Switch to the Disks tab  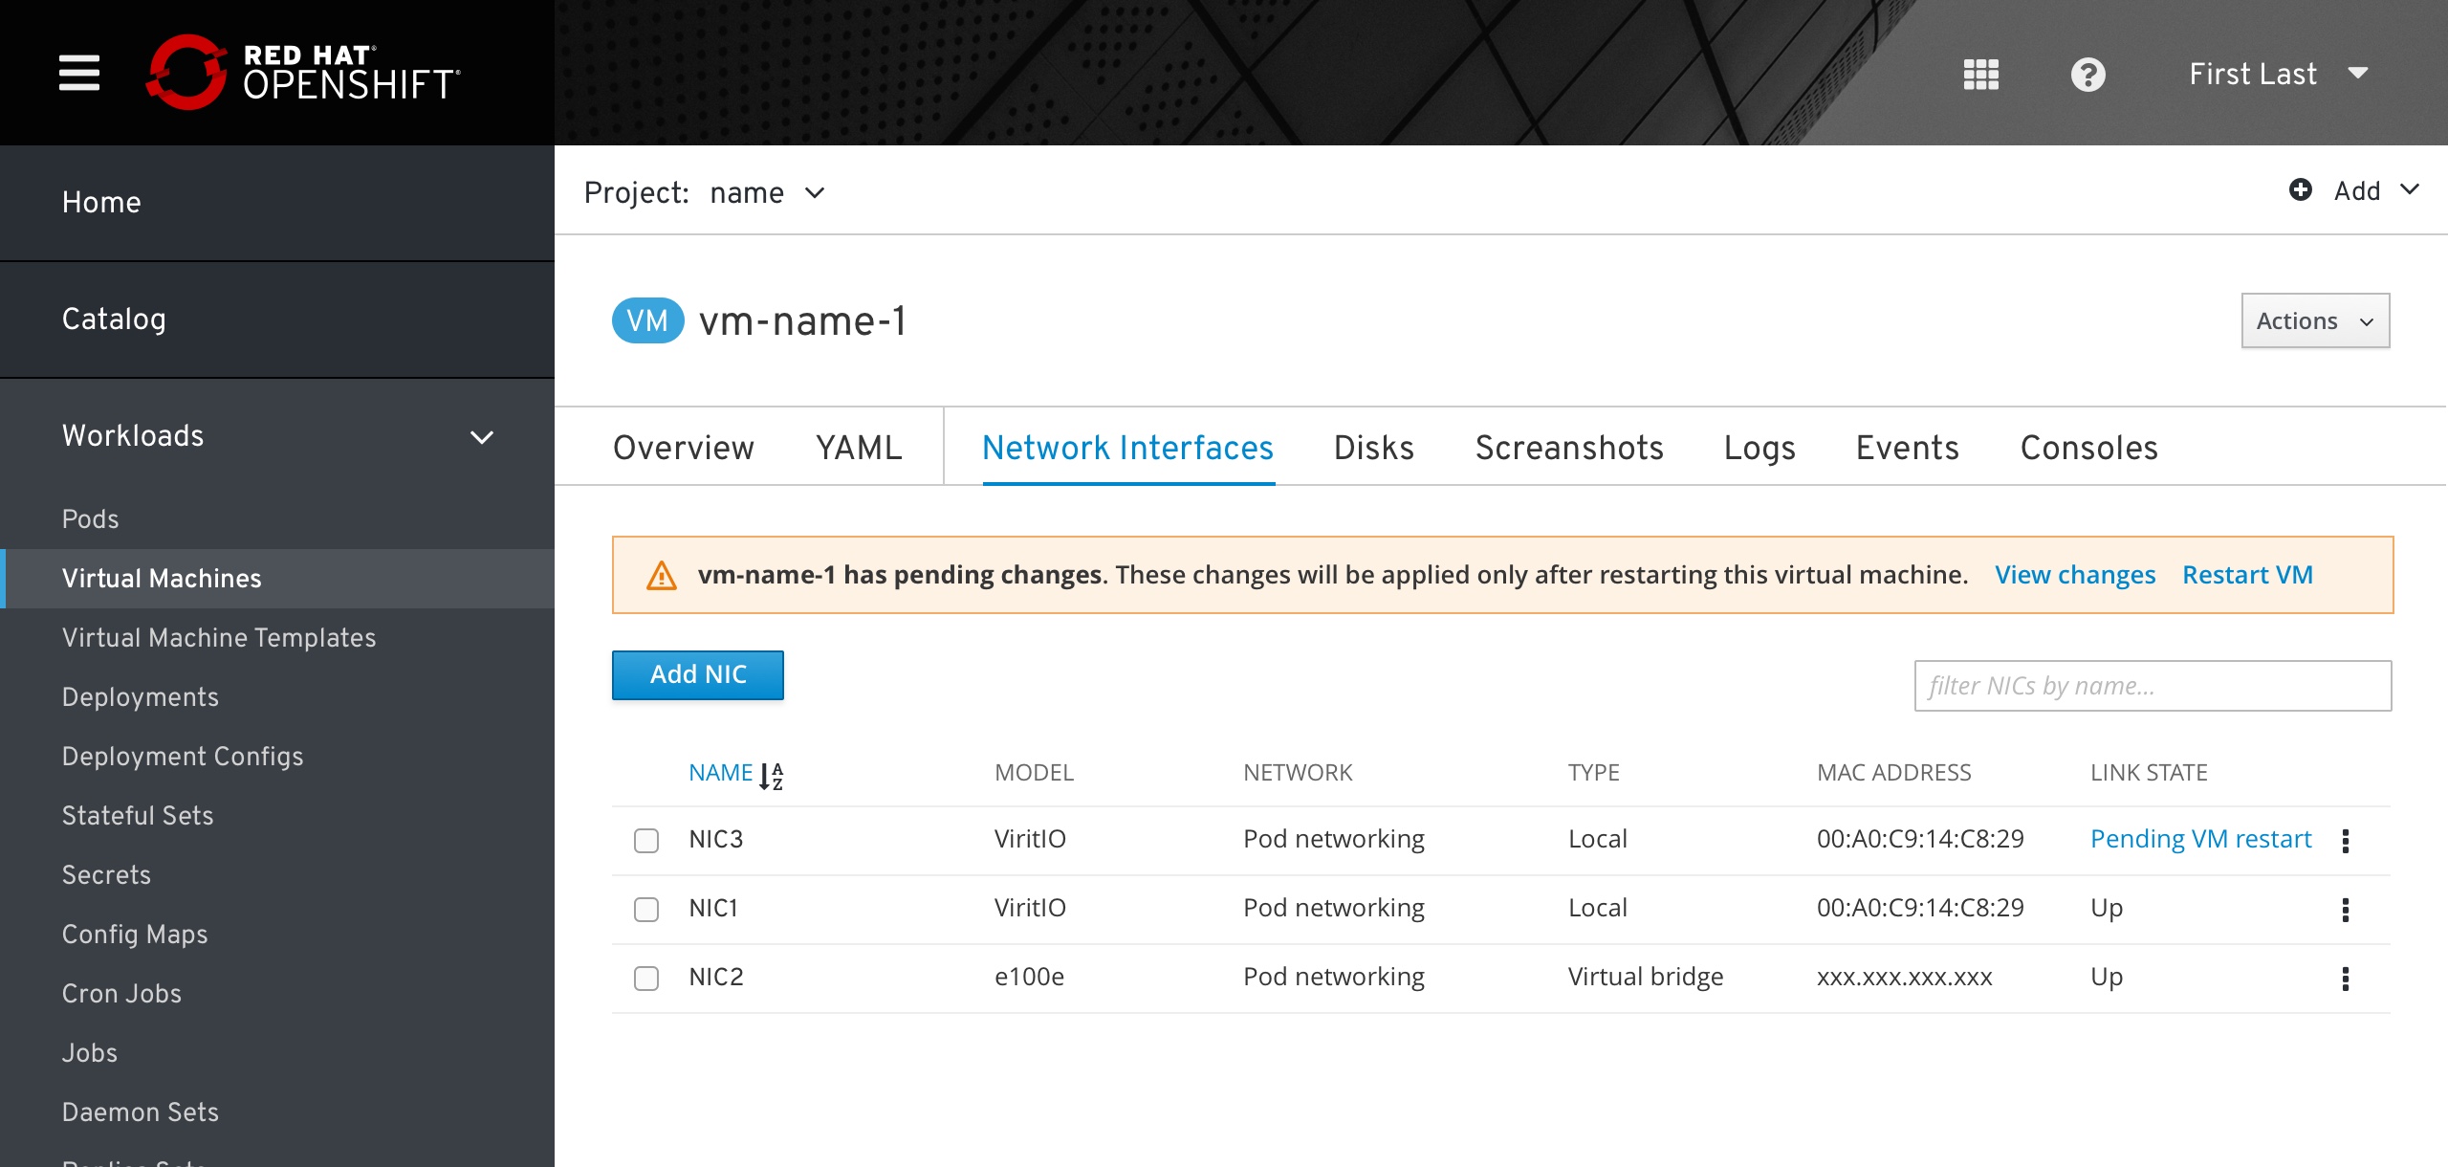click(1372, 447)
